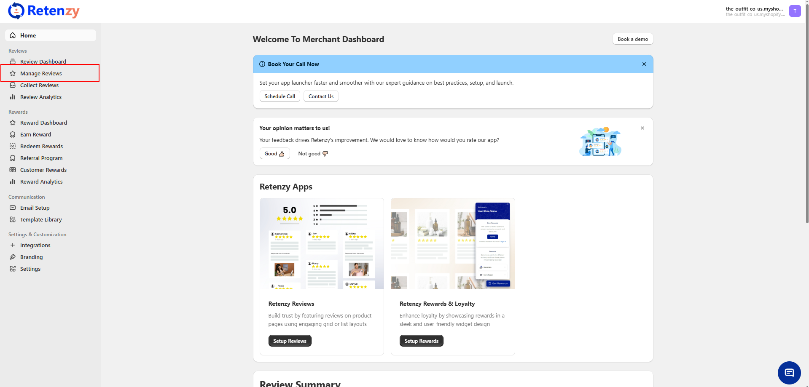Viewport: 809px width, 387px height.
Task: Click the Retenzy Rewards & Loyalty title
Action: click(437, 304)
